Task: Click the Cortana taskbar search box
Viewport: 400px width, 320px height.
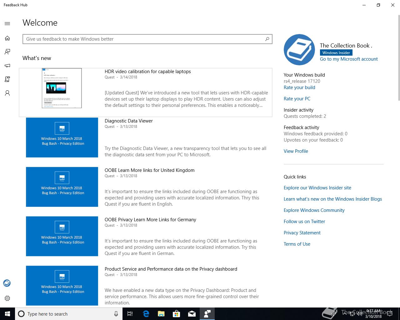Action: [68, 314]
